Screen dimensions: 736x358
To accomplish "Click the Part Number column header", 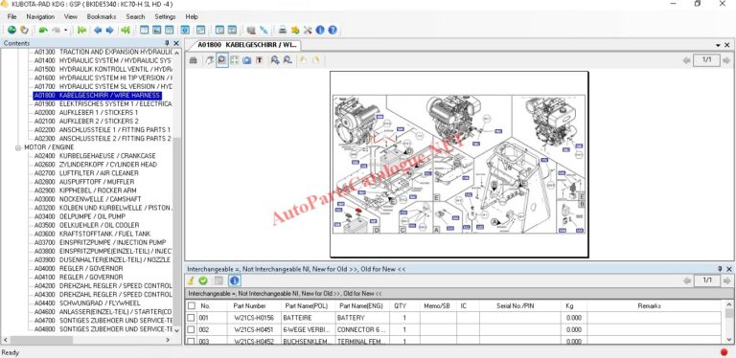I will coord(250,305).
